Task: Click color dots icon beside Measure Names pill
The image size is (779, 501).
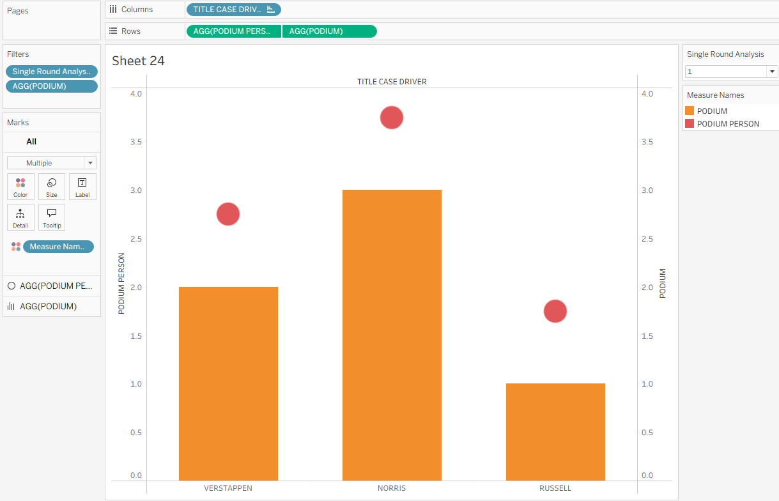Action: [16, 247]
